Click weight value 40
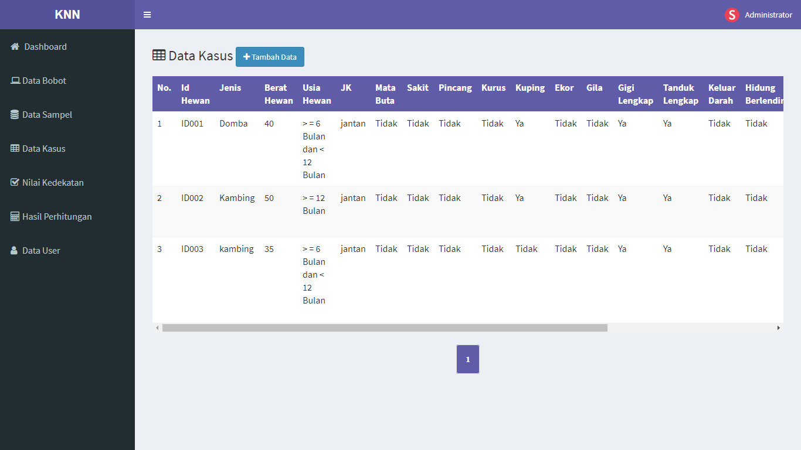The height and width of the screenshot is (450, 801). [269, 123]
